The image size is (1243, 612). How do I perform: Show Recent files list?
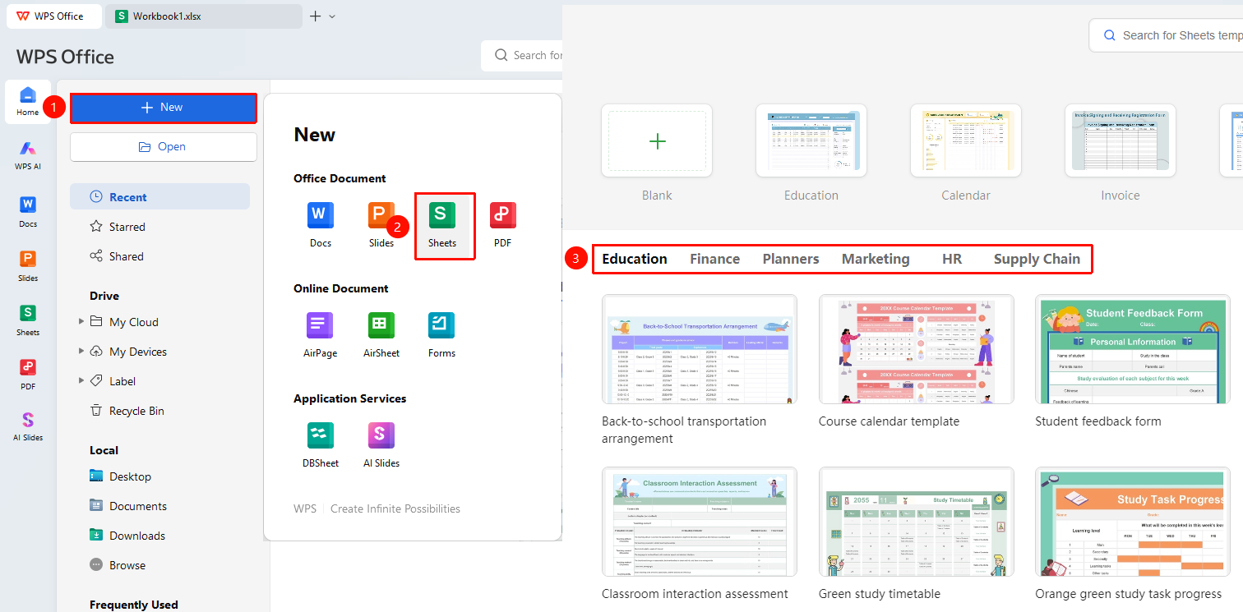[x=159, y=197]
